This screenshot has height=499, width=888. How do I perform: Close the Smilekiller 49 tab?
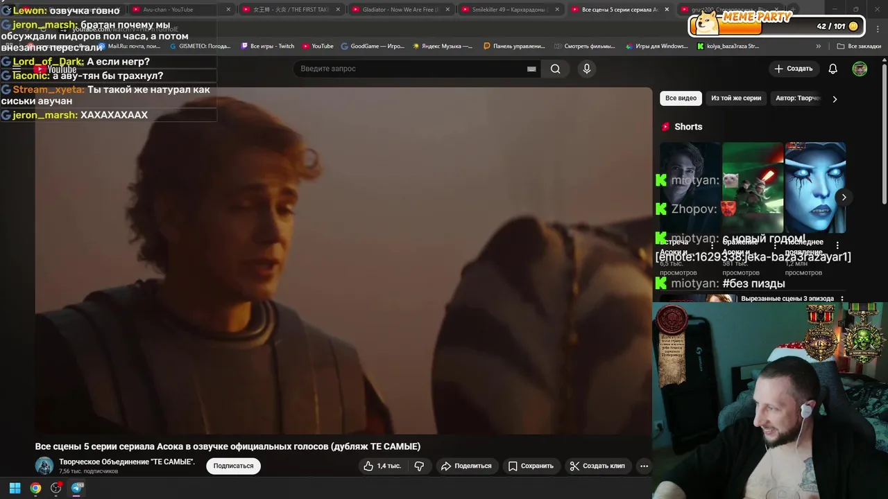click(x=557, y=10)
